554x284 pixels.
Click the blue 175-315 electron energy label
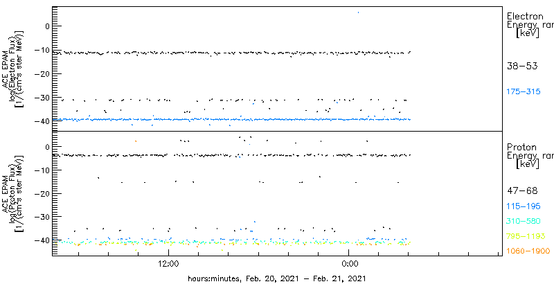point(524,92)
